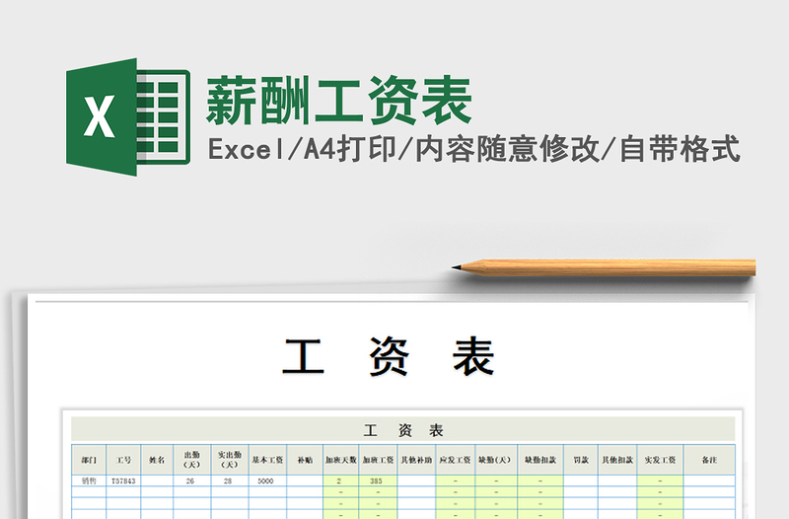Image resolution: width=789 pixels, height=519 pixels.
Task: Select the 缺勤扣款 column header
Action: 540,460
